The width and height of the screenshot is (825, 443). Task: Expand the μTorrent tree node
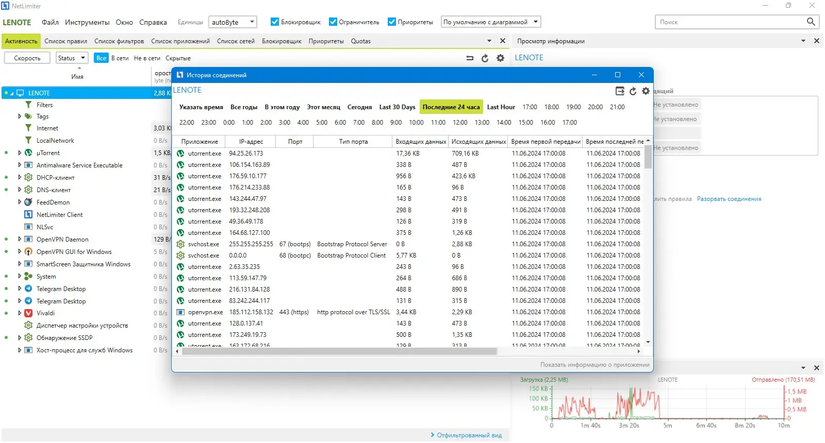pyautogui.click(x=20, y=153)
